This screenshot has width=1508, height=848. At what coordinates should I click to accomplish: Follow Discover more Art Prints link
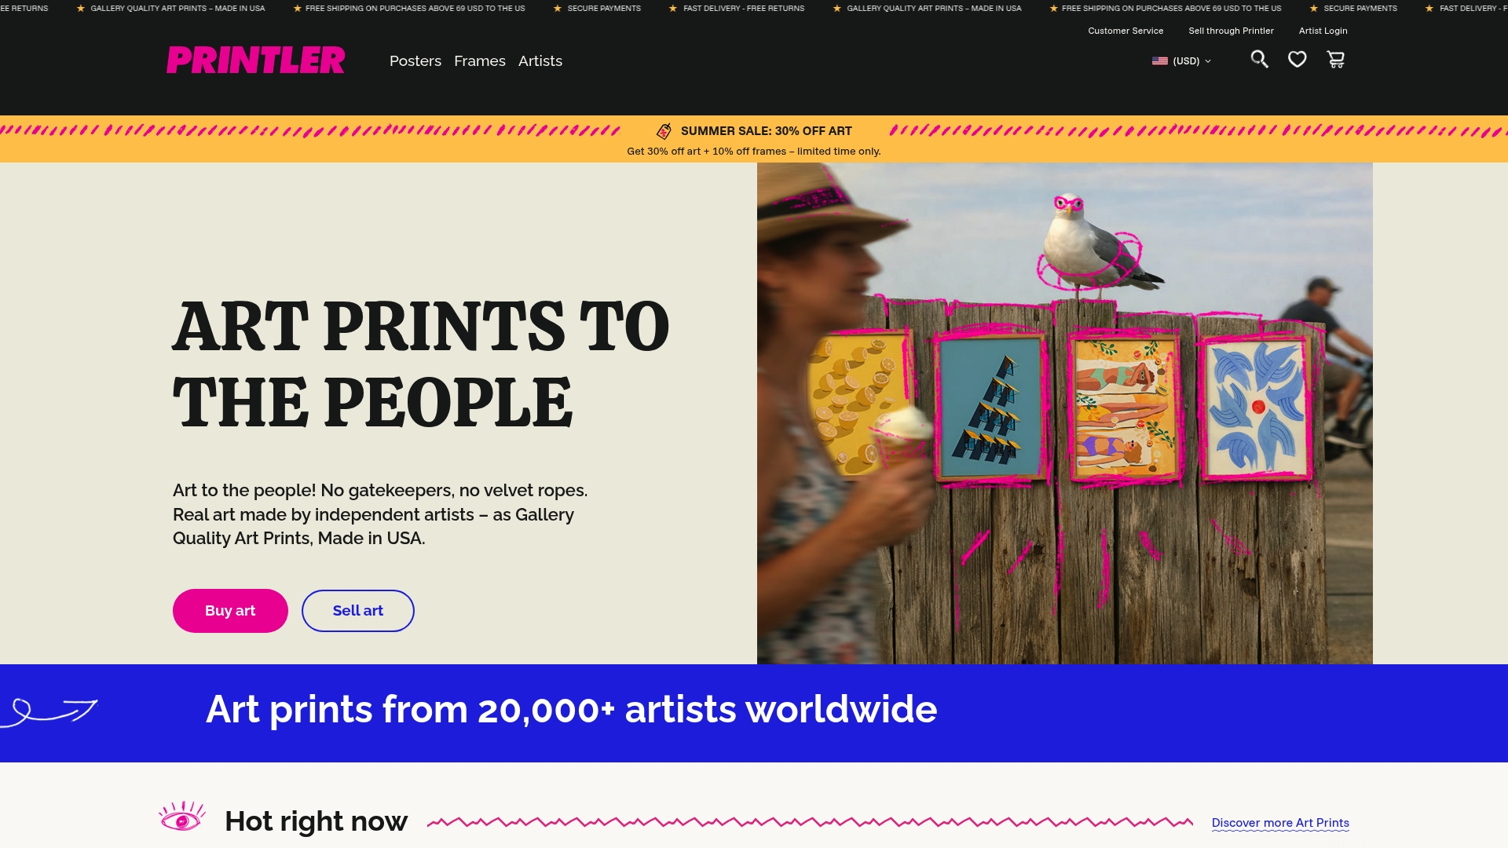(1280, 823)
